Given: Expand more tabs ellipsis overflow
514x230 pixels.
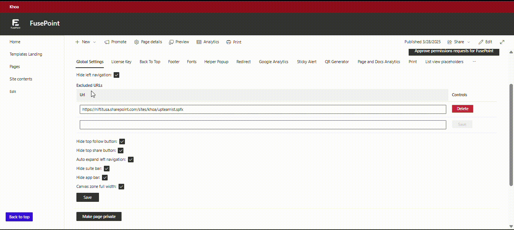Looking at the screenshot, I should (x=474, y=62).
